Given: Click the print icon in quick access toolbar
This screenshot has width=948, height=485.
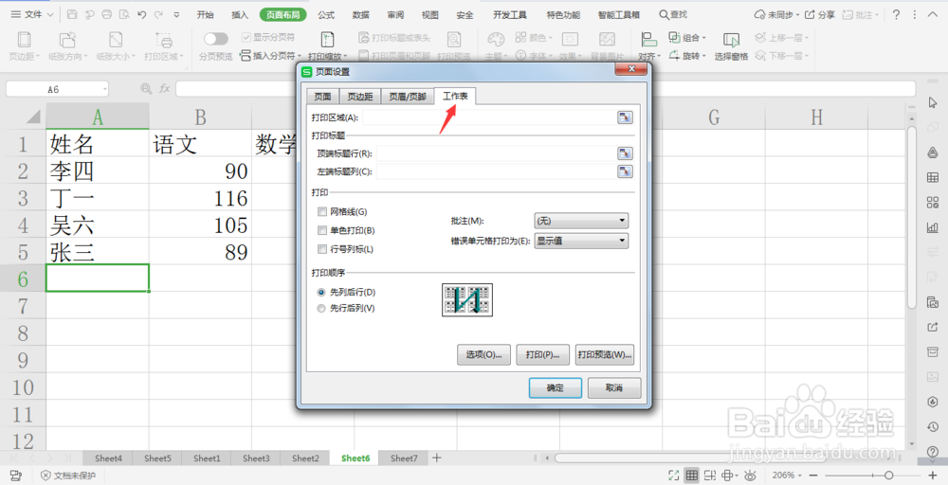Looking at the screenshot, I should 106,14.
